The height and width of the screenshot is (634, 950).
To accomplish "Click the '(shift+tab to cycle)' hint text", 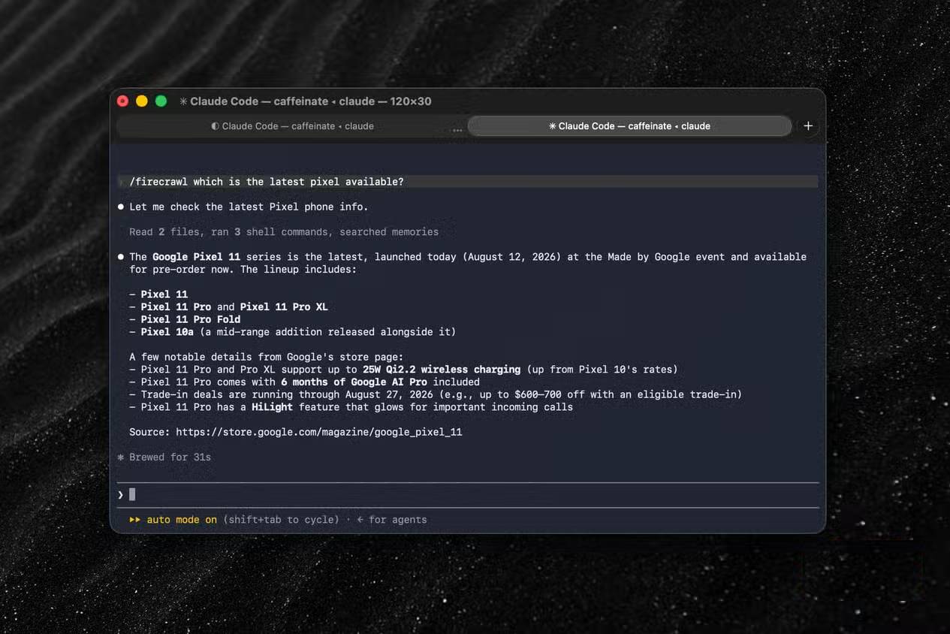I will coord(281,520).
